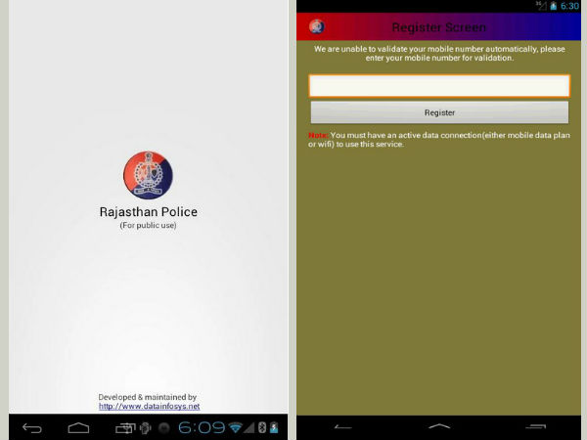This screenshot has height=440, width=587.
Task: Open the http://www.datainfosys.net link
Action: point(149,407)
